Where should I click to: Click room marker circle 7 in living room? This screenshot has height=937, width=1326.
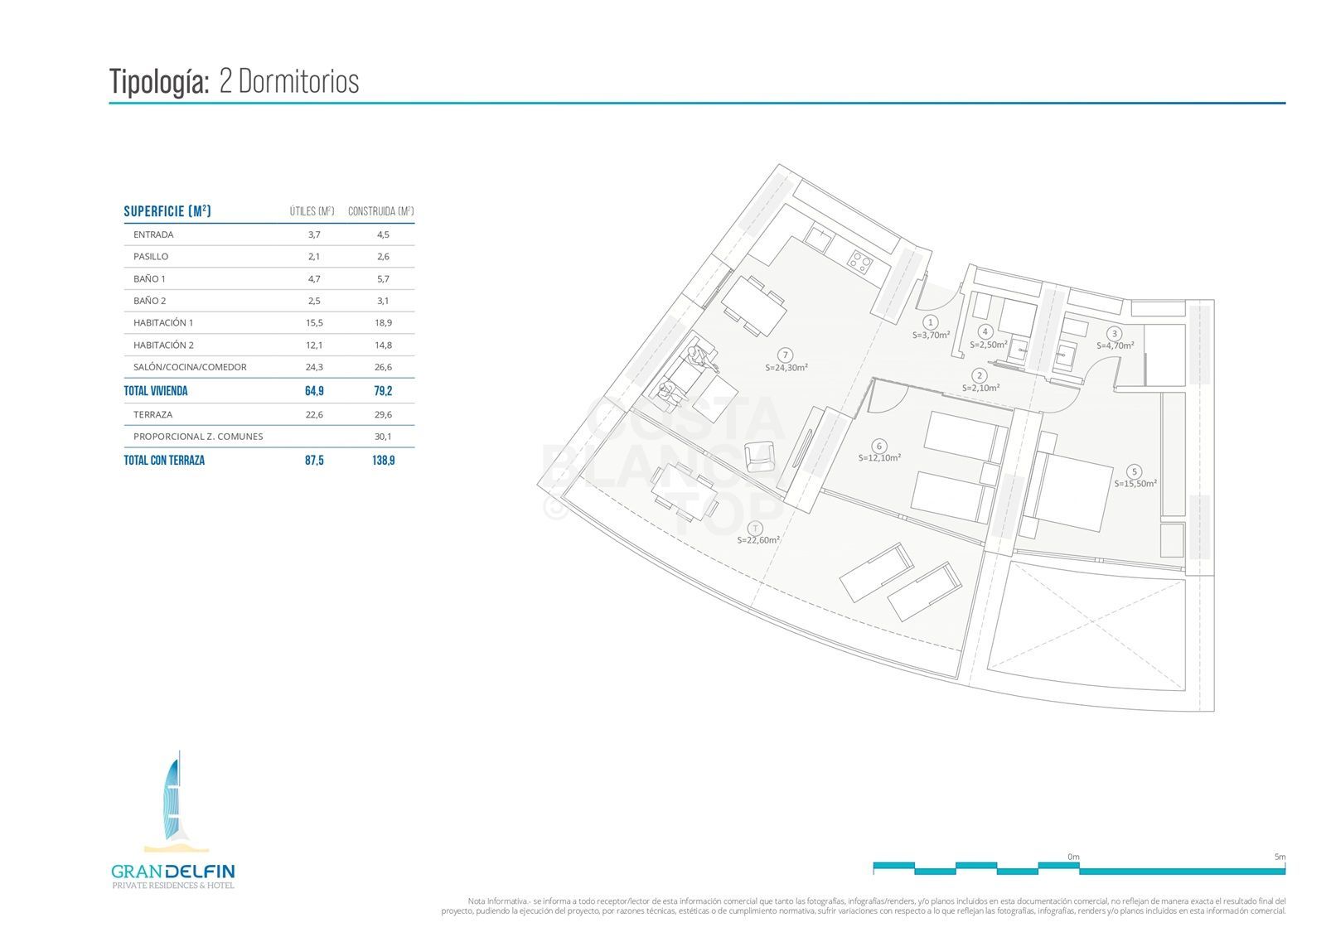pos(786,355)
